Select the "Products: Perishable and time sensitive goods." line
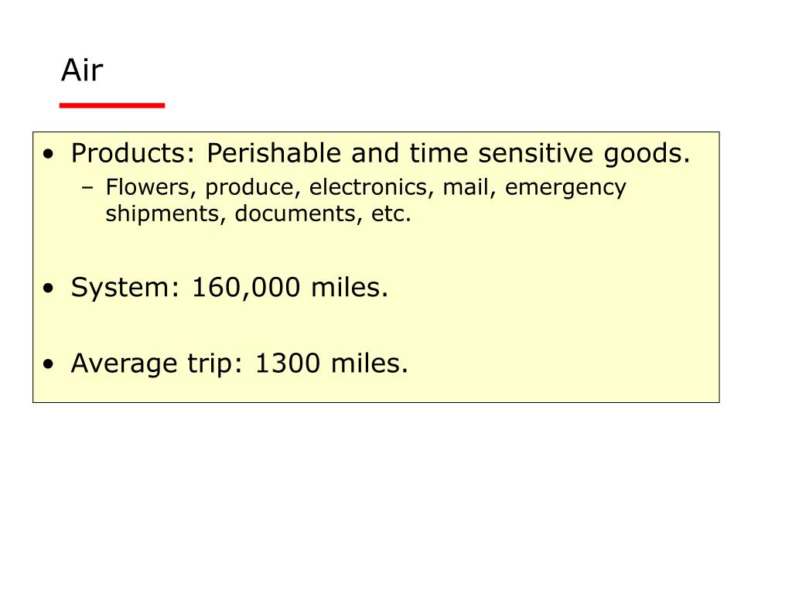Image resolution: width=792 pixels, height=594 pixels. [x=381, y=153]
